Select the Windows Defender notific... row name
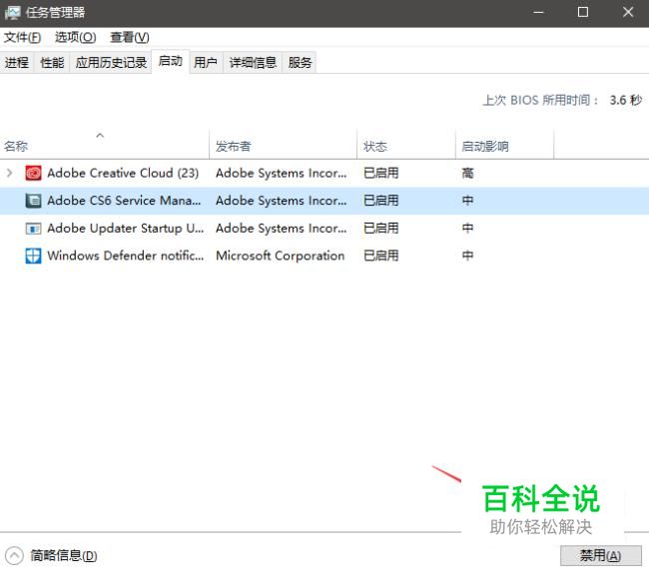This screenshot has height=570, width=649. tap(126, 256)
